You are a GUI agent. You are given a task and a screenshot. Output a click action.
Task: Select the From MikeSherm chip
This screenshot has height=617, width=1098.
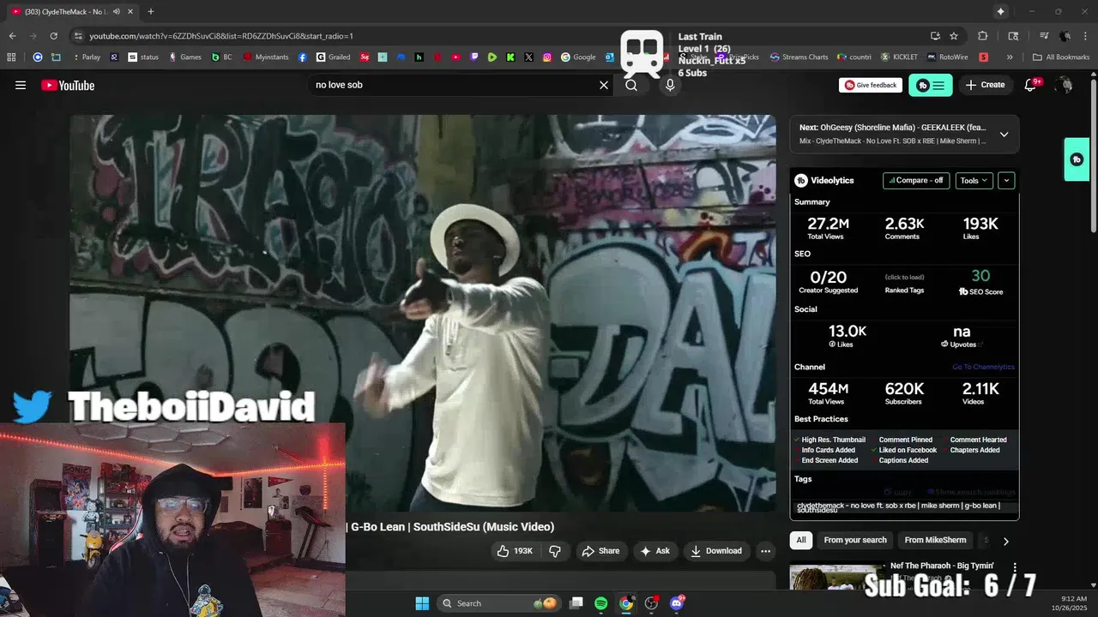(935, 540)
